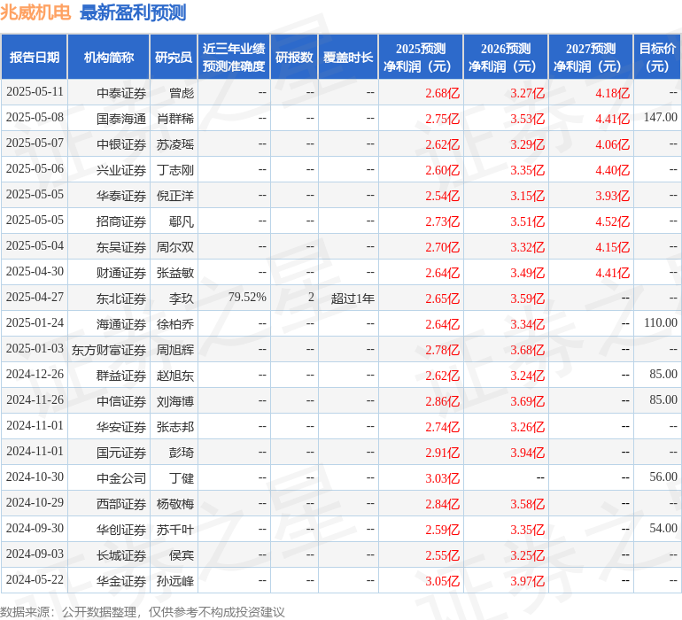Click the 覆盖时长 column header

[348, 58]
